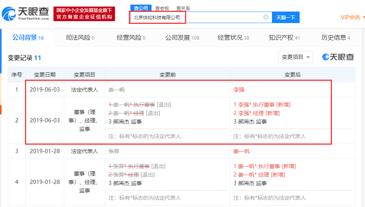Click the TianYanCha logo
The image size is (365, 207).
click(25, 14)
